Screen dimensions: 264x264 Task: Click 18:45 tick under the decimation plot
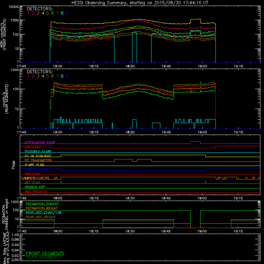(x=166, y=231)
